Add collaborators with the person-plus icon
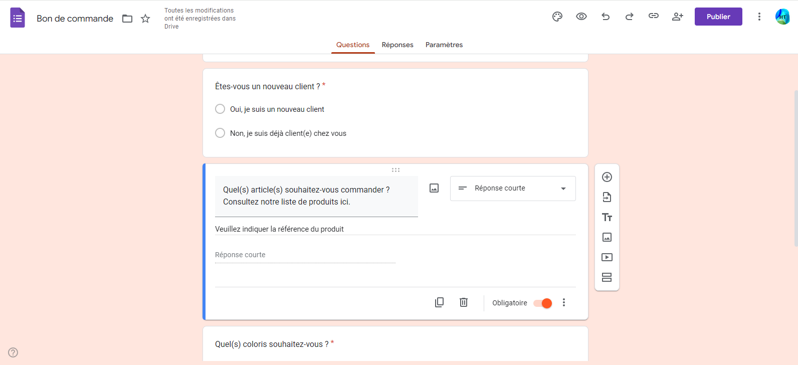 click(x=678, y=17)
